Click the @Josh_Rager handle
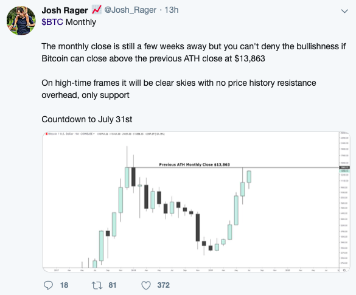 click(130, 10)
